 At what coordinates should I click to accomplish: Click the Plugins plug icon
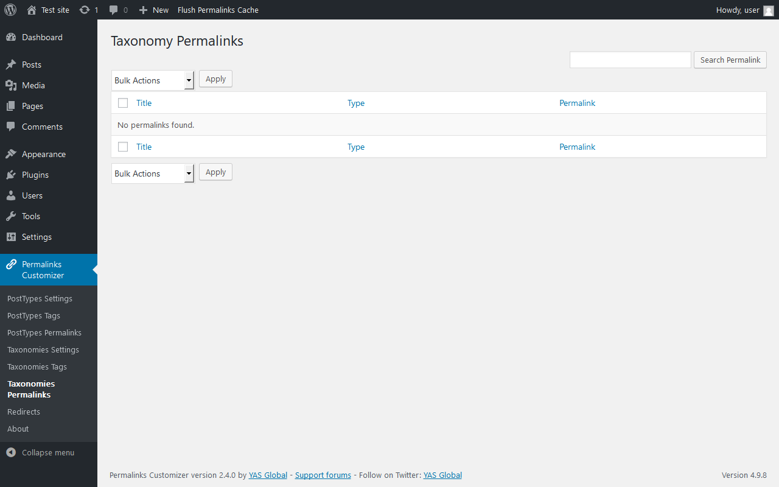[11, 175]
